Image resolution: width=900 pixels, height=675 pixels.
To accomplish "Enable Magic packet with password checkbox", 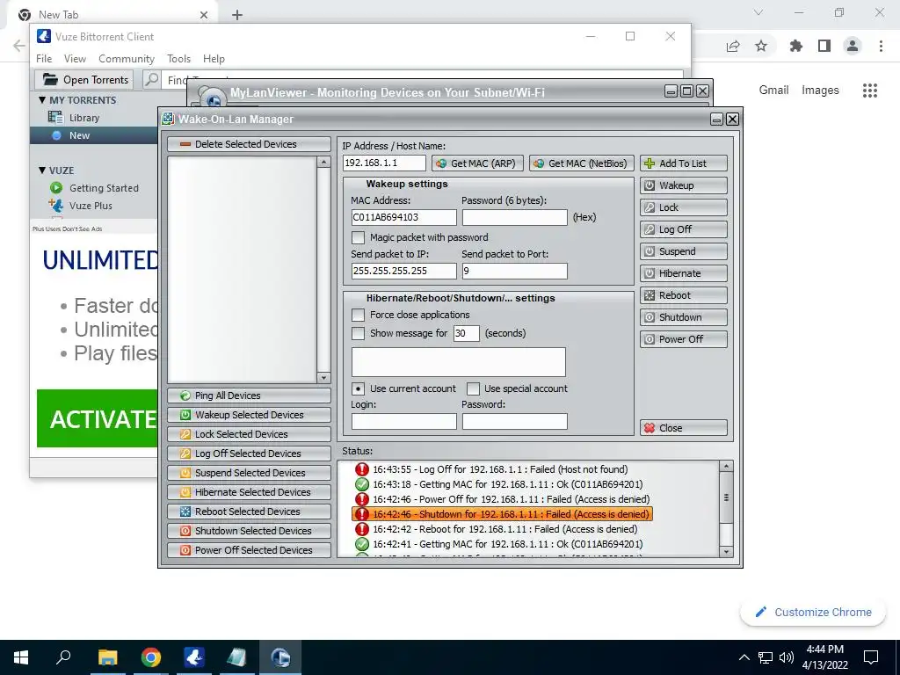I will click(x=359, y=237).
